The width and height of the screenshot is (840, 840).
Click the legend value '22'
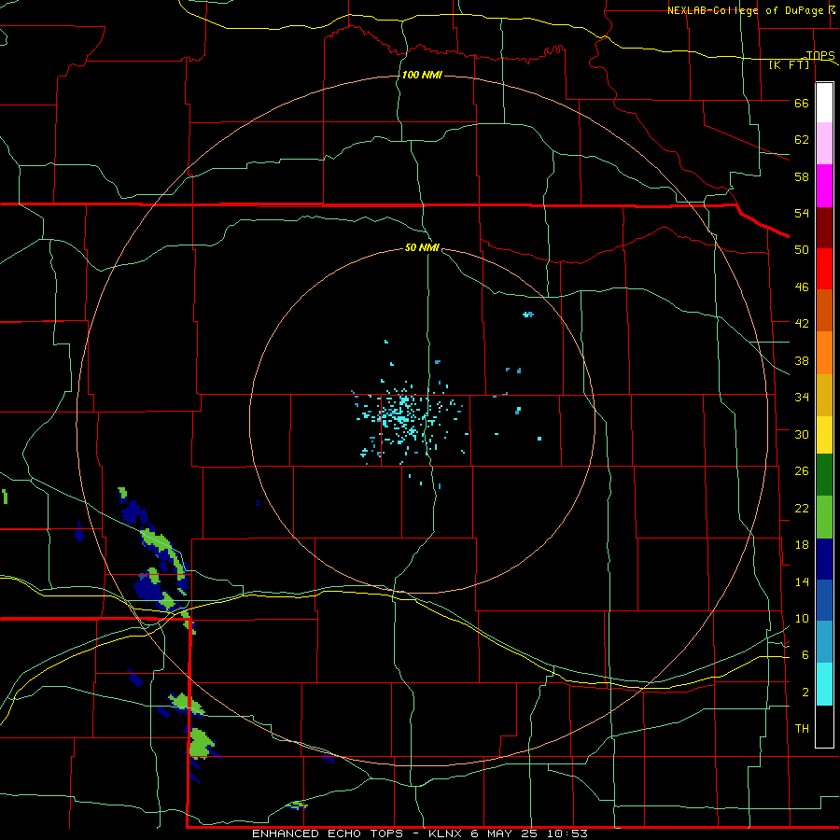(x=802, y=508)
